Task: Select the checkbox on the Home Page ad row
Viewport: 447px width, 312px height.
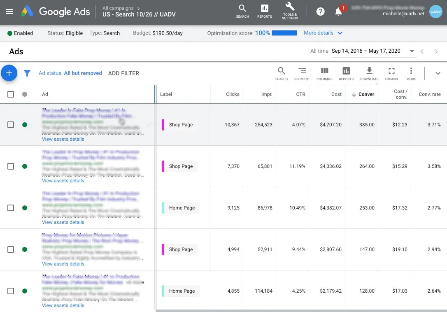Action: [11, 208]
